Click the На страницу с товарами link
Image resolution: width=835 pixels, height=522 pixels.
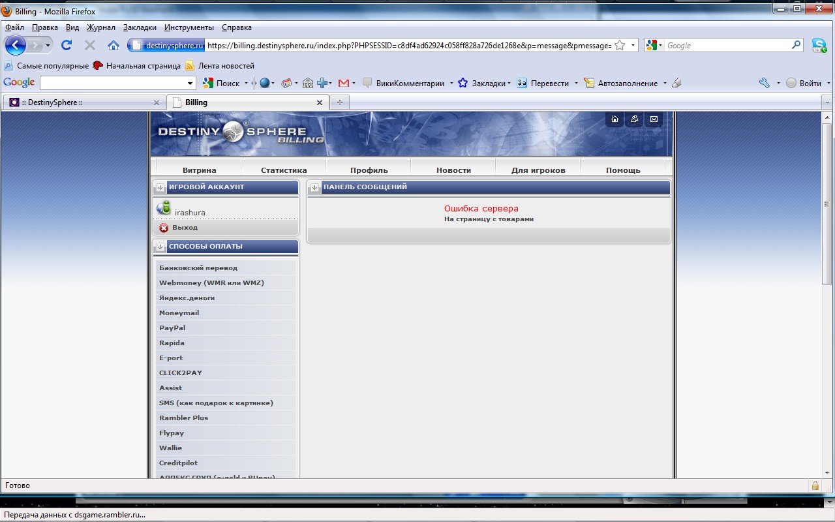pyautogui.click(x=489, y=219)
